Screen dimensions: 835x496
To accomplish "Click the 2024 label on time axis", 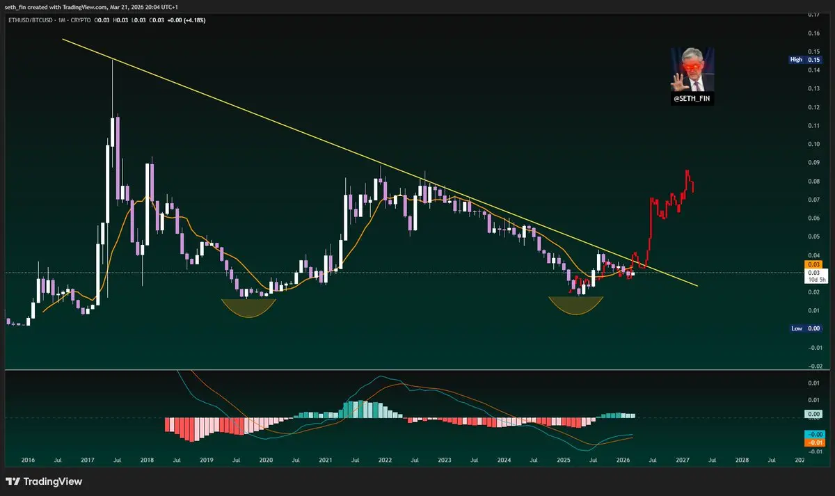I will click(504, 461).
